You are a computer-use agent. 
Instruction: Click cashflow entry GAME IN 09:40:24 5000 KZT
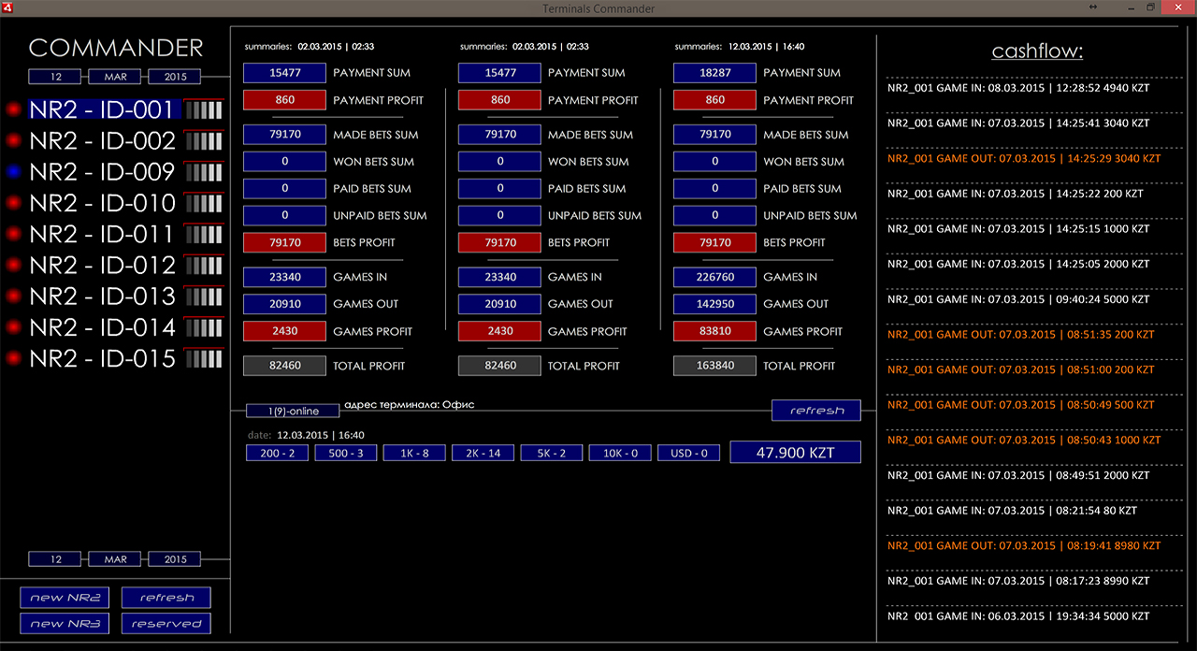click(1018, 299)
